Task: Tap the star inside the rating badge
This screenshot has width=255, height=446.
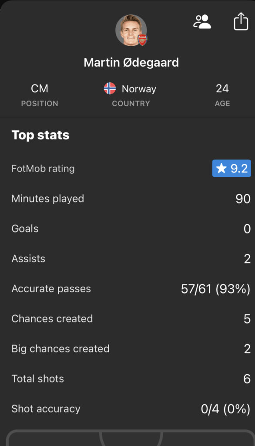Action: (221, 168)
